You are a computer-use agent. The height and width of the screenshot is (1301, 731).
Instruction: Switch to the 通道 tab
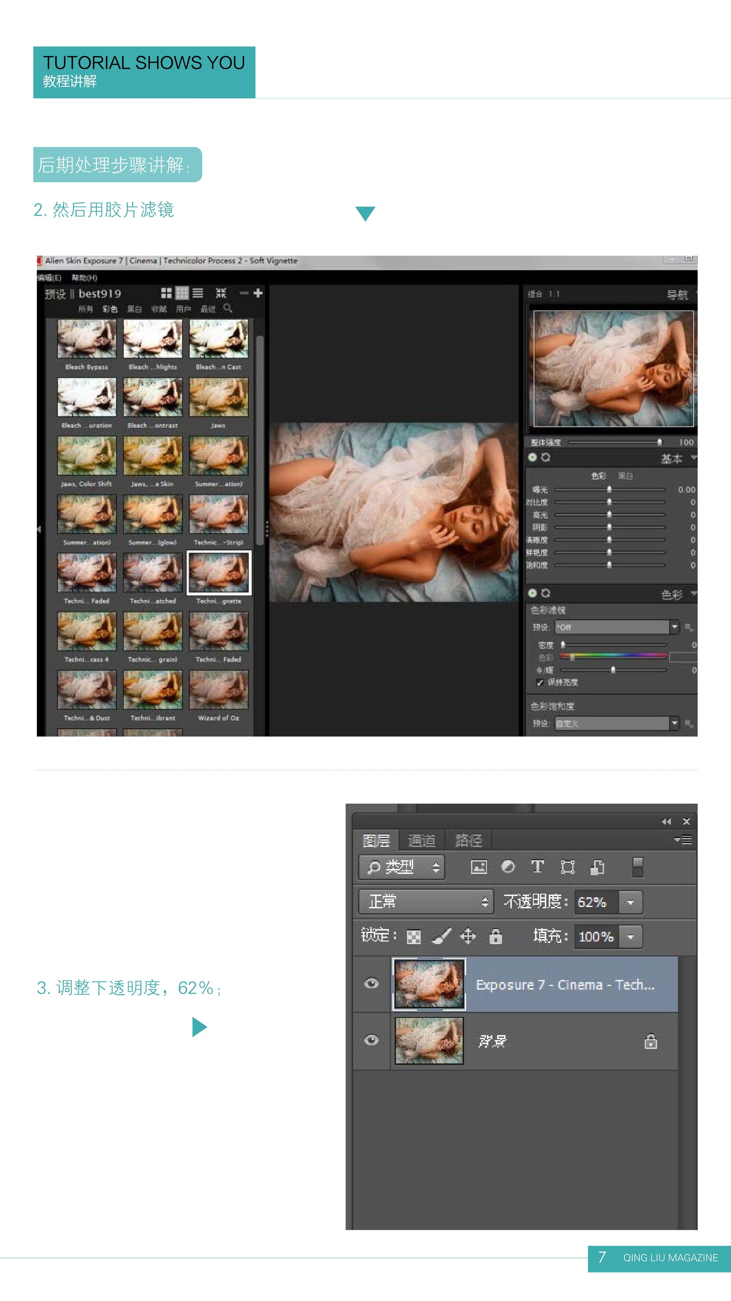pos(421,840)
